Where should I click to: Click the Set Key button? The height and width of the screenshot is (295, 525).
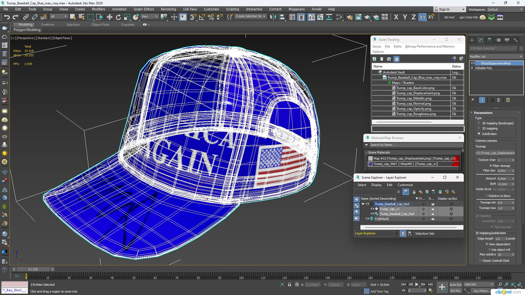point(455,291)
